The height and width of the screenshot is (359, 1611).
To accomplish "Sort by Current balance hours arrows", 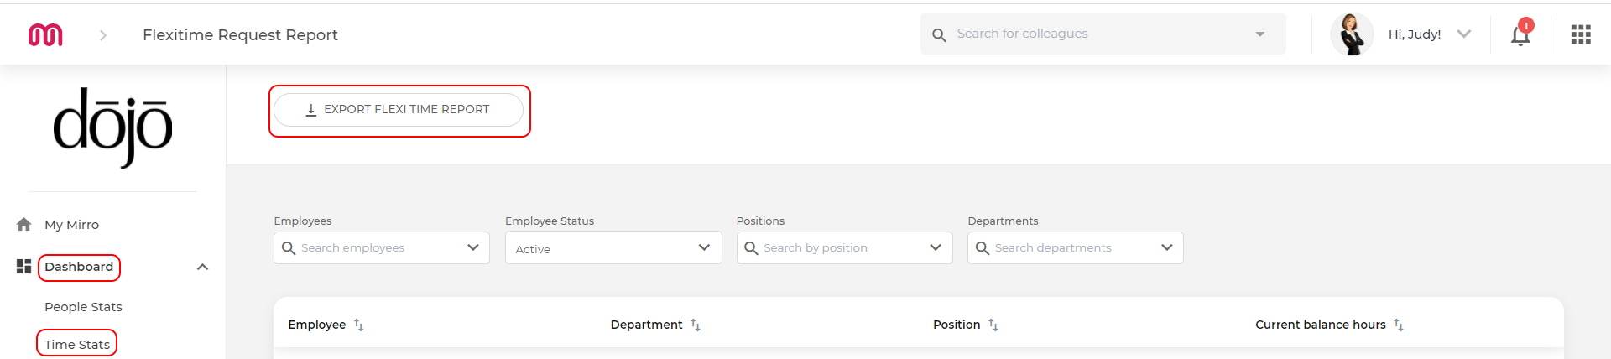I will (1399, 325).
